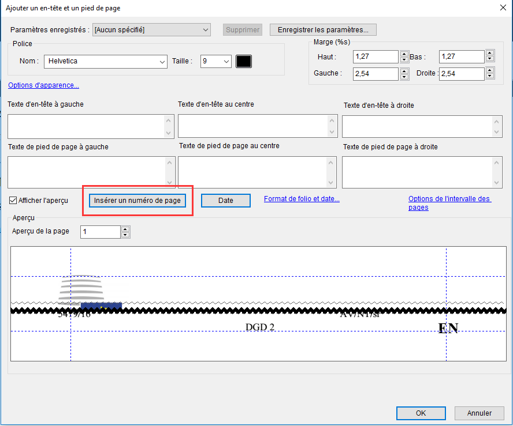
Task: Click the Insérer un numéro de page button
Action: pyautogui.click(x=137, y=201)
